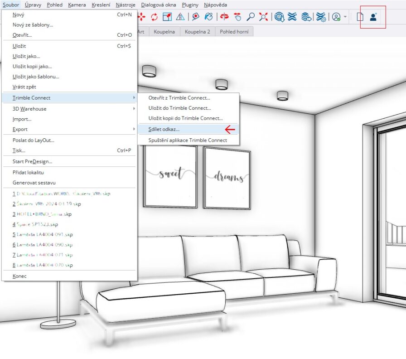Select Poslat do LayOut... option
The height and width of the screenshot is (359, 406).
[34, 140]
